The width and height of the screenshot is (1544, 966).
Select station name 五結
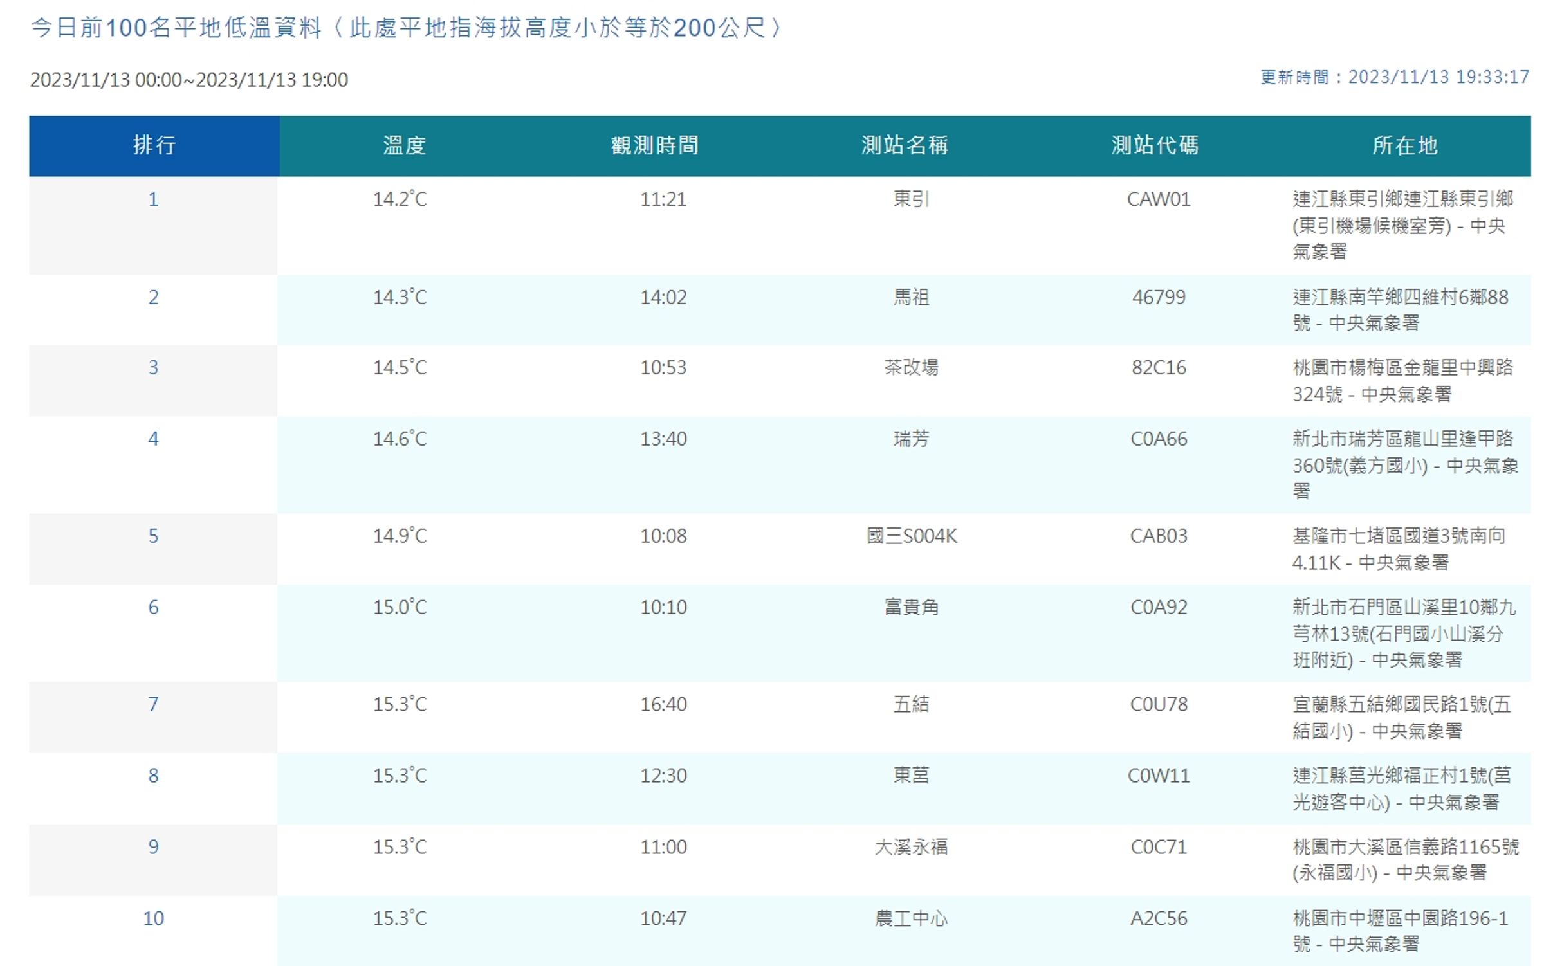pyautogui.click(x=912, y=704)
